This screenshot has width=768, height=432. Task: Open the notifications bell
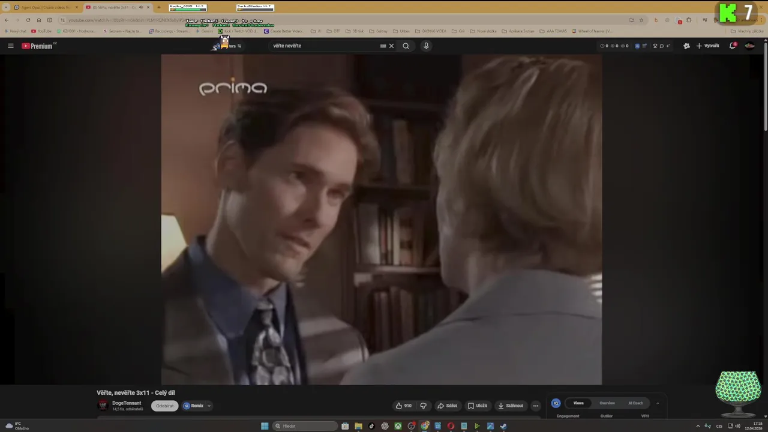(733, 46)
